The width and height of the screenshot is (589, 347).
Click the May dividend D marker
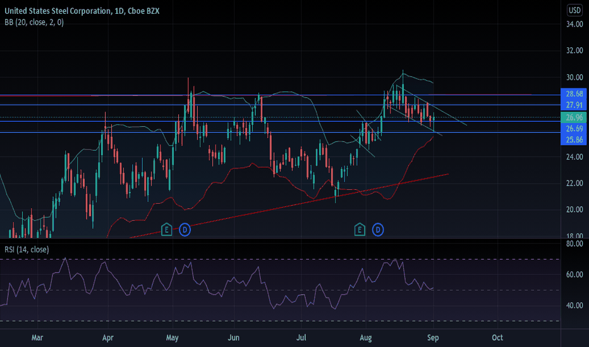185,230
